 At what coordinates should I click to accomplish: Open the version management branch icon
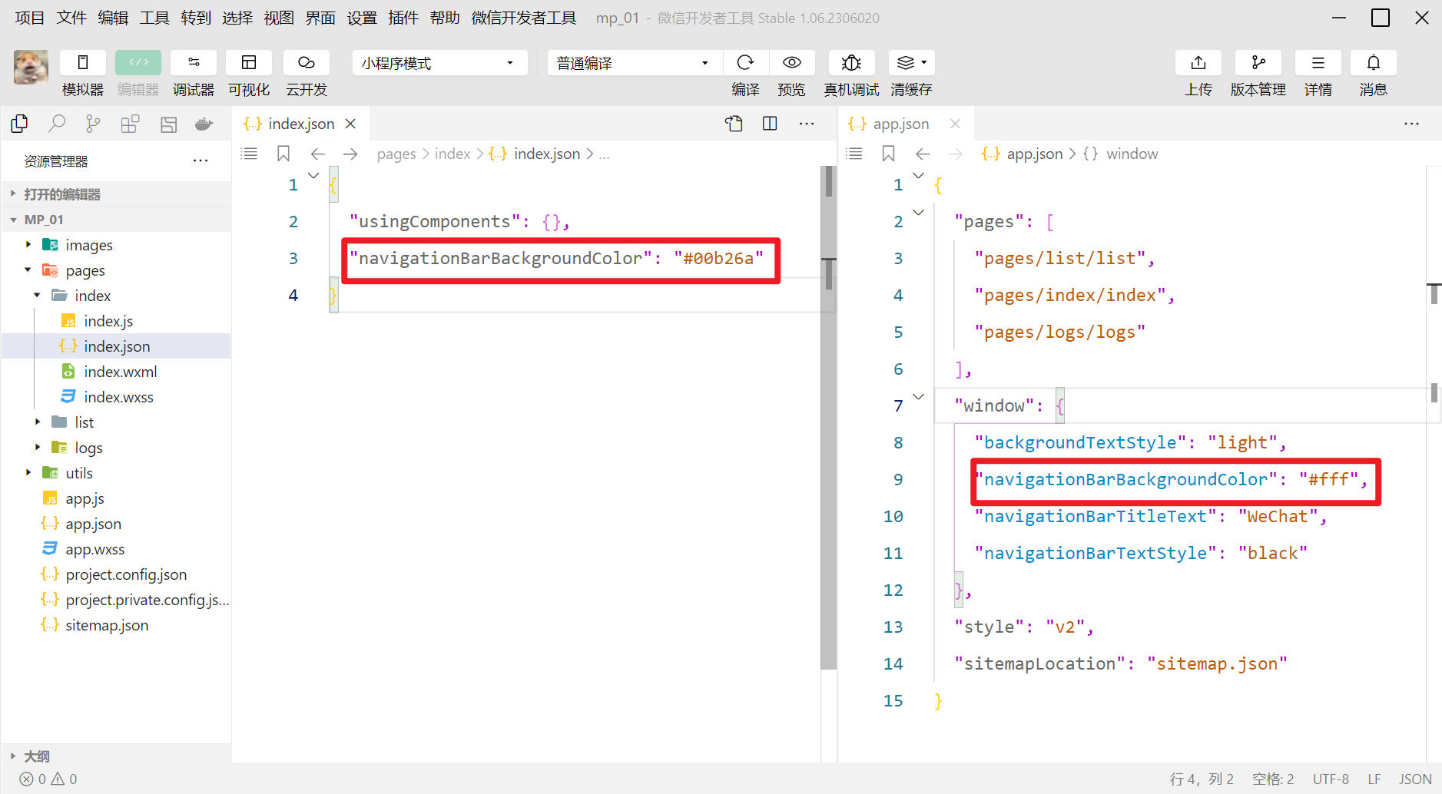pos(1258,63)
